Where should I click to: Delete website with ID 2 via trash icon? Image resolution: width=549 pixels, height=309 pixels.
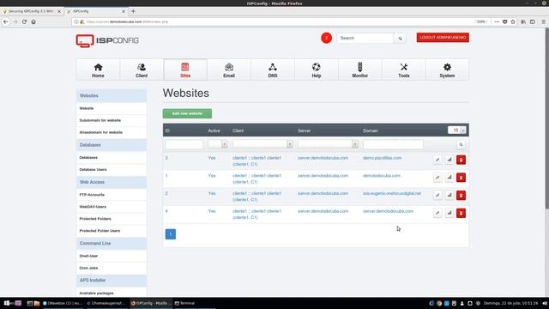tap(461, 195)
